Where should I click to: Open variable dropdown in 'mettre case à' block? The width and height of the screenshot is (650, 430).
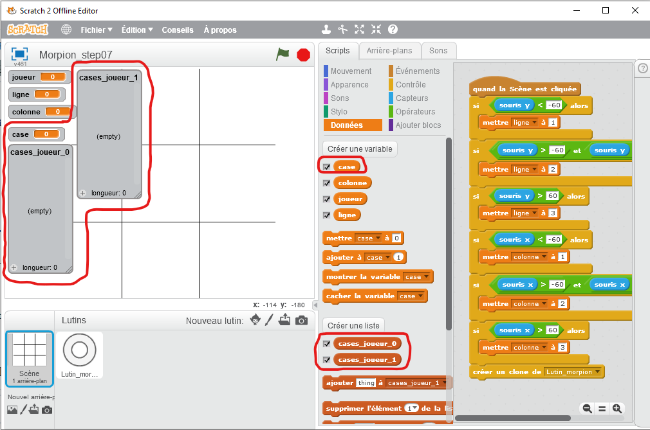[378, 238]
